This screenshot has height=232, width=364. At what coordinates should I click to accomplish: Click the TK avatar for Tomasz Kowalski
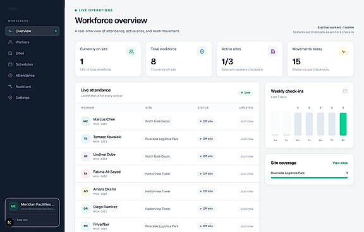tap(86, 139)
